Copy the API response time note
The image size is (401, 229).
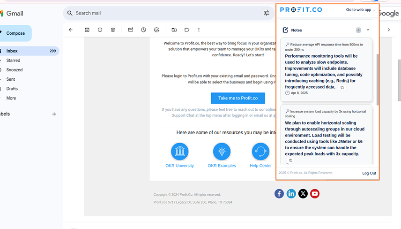point(342,88)
